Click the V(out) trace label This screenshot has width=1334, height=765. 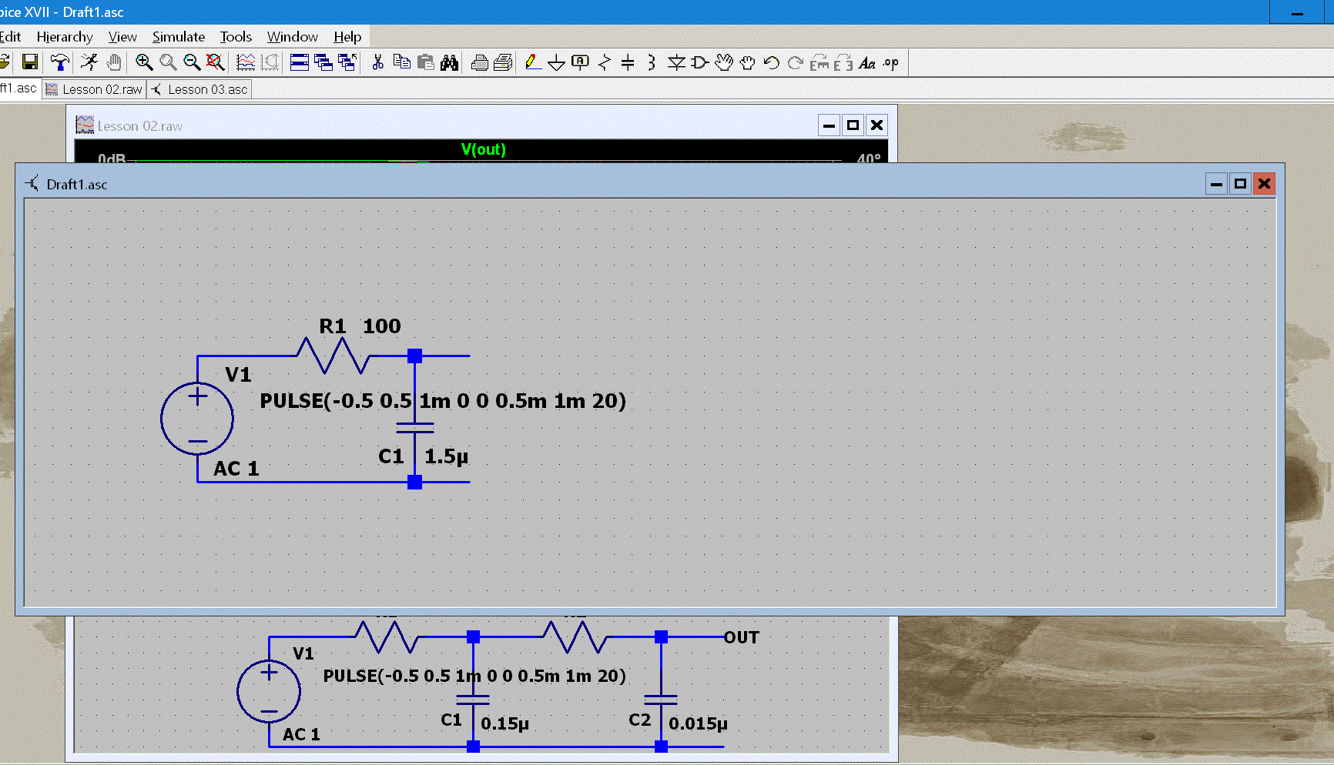pos(483,149)
